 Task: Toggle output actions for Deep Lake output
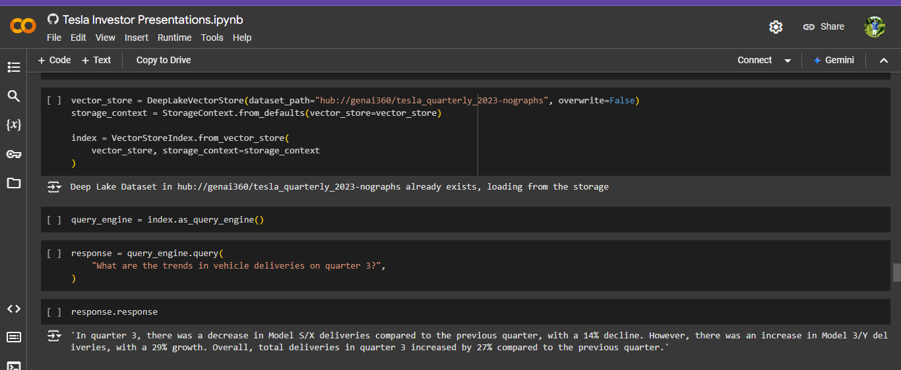pyautogui.click(x=54, y=187)
